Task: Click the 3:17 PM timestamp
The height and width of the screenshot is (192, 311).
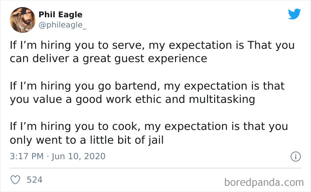Action: point(26,156)
